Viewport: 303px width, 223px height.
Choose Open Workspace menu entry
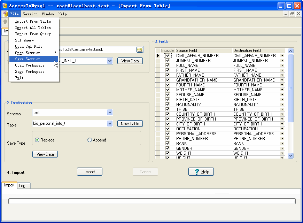[x=34, y=66]
